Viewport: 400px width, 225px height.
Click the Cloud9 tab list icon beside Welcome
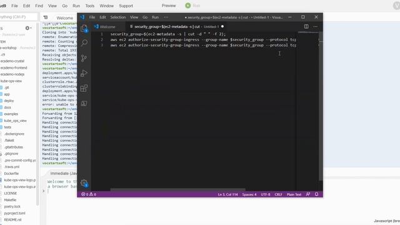46,17
